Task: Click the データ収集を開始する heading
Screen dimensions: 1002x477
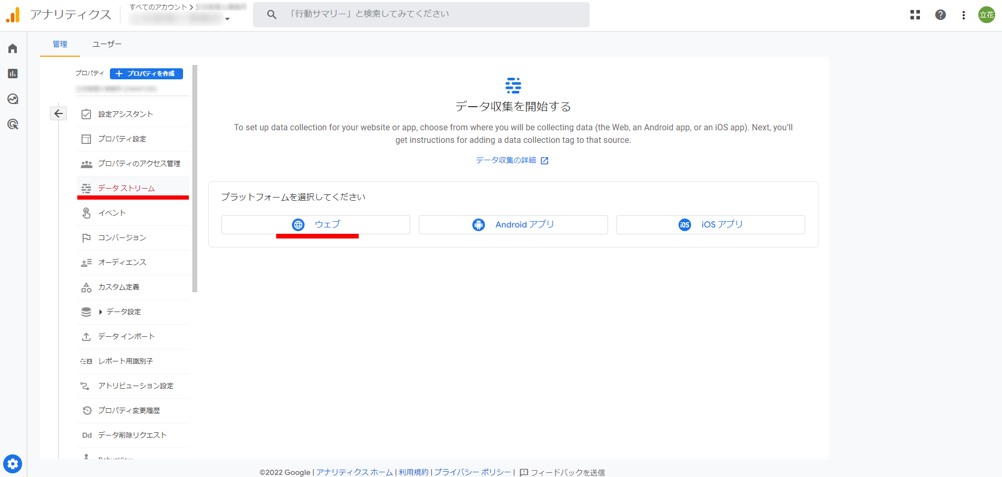Action: (513, 107)
